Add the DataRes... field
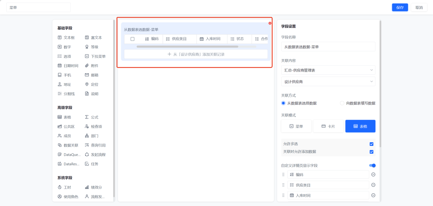Screen dimensions: 433x206 coord(68,164)
